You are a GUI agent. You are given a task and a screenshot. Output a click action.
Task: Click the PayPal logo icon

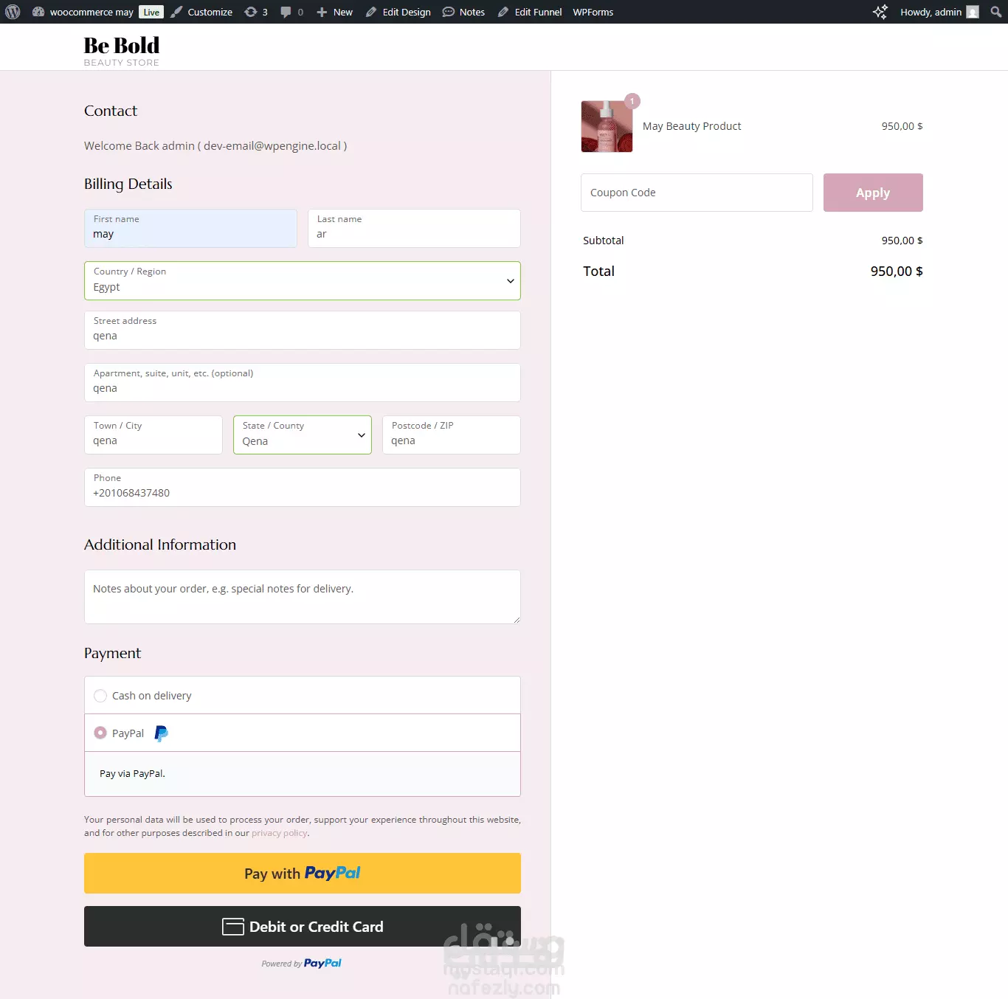click(162, 733)
